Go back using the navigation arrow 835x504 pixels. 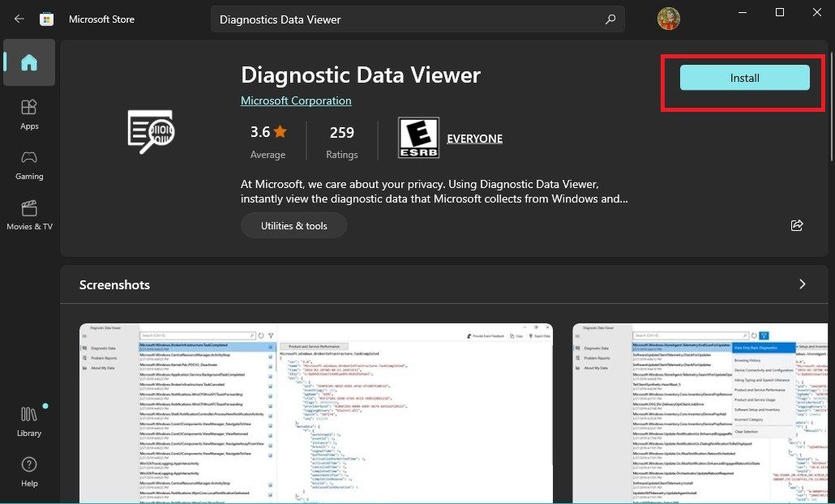pos(19,19)
